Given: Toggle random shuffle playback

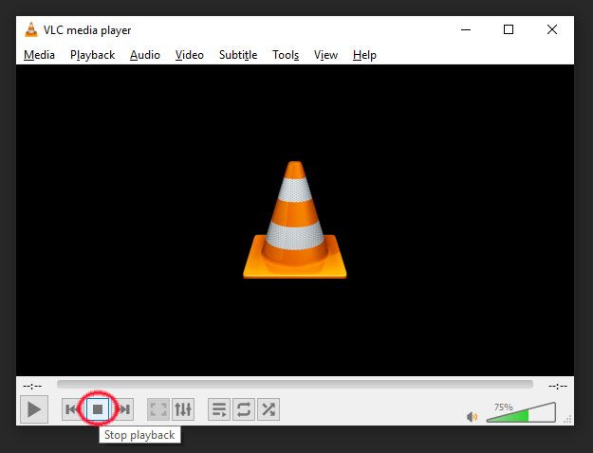Looking at the screenshot, I should [269, 409].
